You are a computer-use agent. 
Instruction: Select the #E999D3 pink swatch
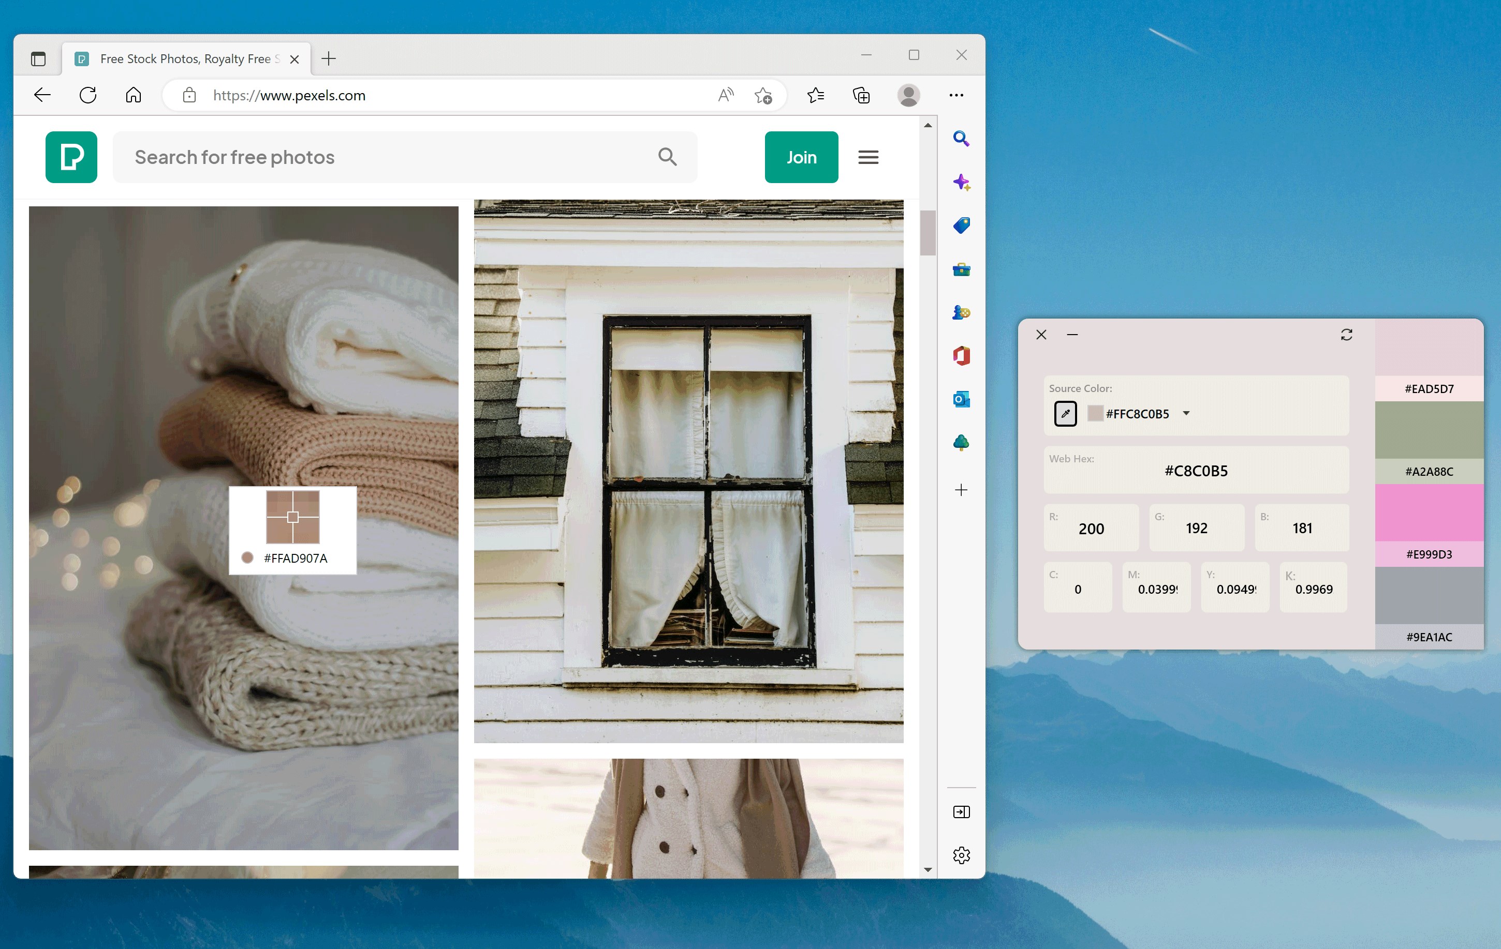(1428, 513)
